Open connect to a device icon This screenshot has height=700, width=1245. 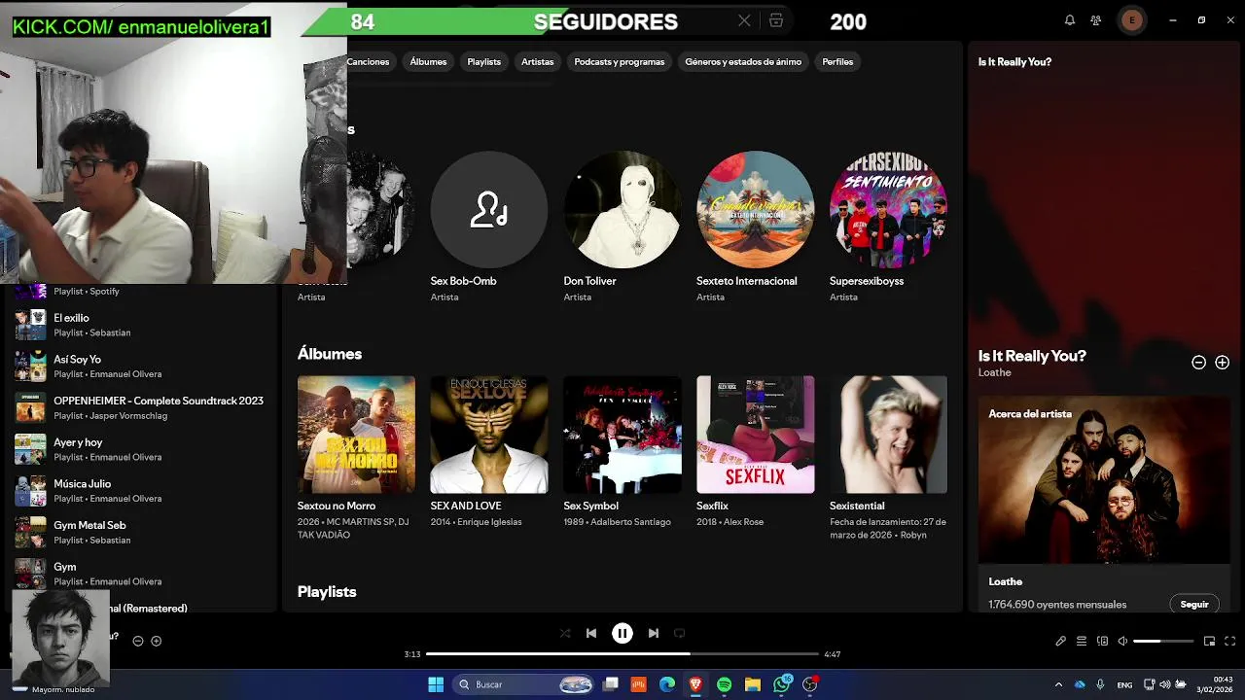[1102, 641]
